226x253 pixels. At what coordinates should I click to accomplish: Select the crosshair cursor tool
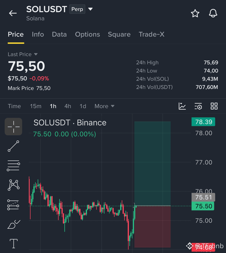pyautogui.click(x=13, y=127)
